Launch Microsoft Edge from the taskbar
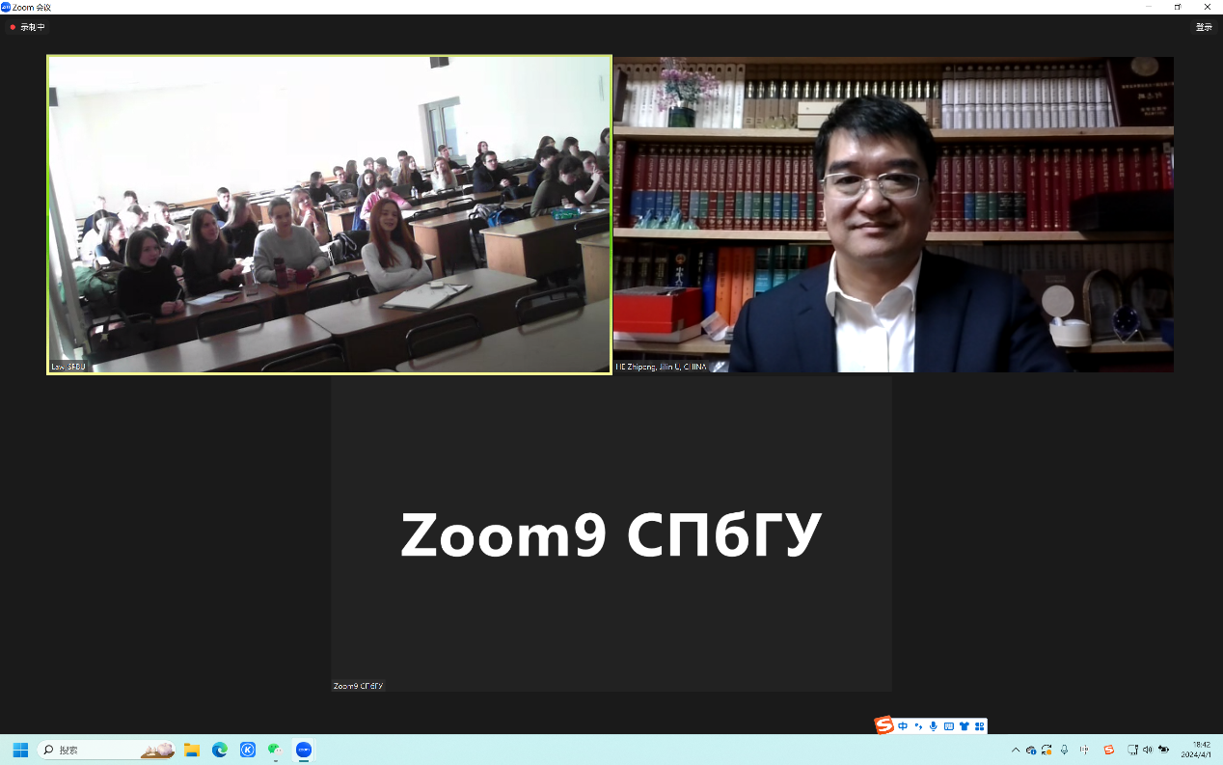Image resolution: width=1223 pixels, height=765 pixels. point(220,750)
